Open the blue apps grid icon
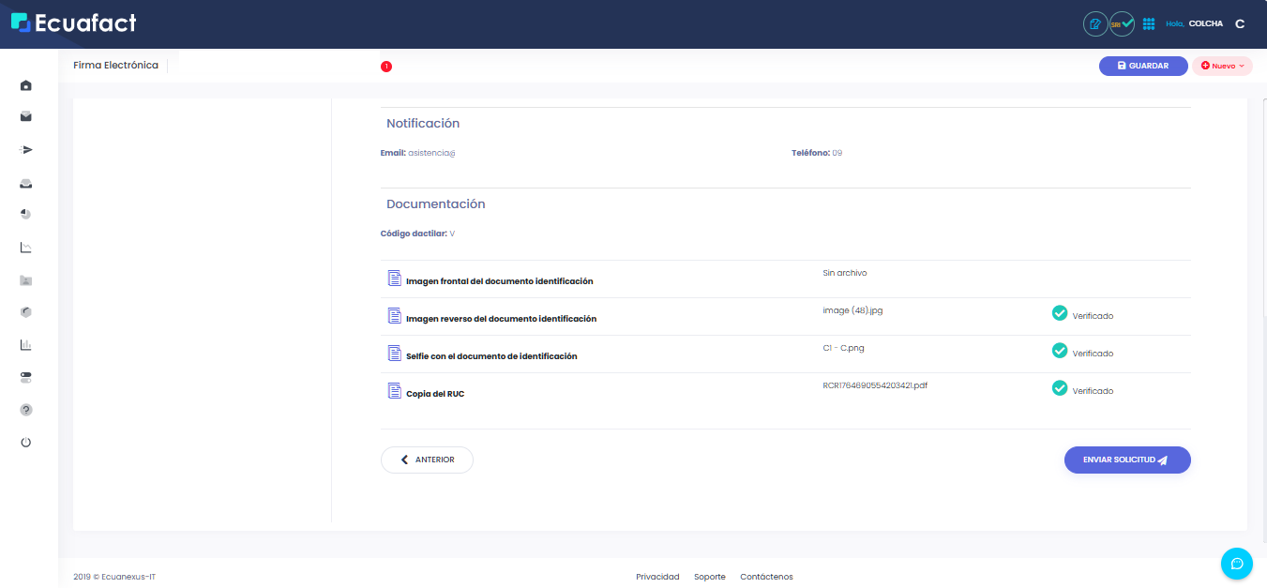 pyautogui.click(x=1149, y=23)
